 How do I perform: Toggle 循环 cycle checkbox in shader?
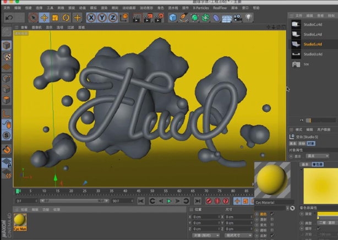pyautogui.click(x=319, y=228)
